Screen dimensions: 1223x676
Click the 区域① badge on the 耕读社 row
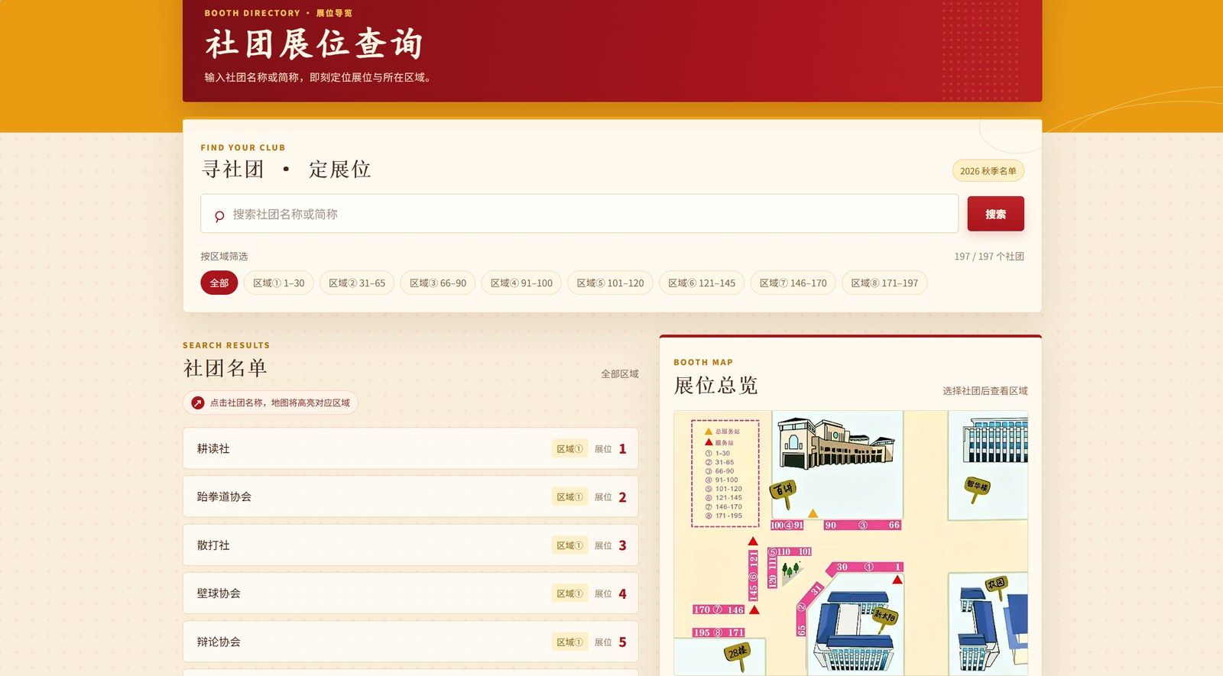point(569,448)
